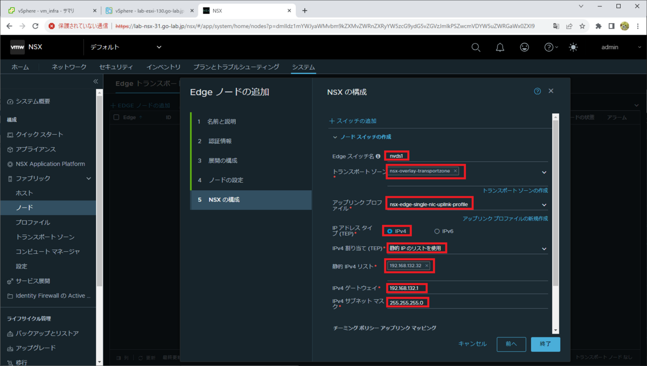Collapse the left navigation with double-chevron icon

coord(95,81)
